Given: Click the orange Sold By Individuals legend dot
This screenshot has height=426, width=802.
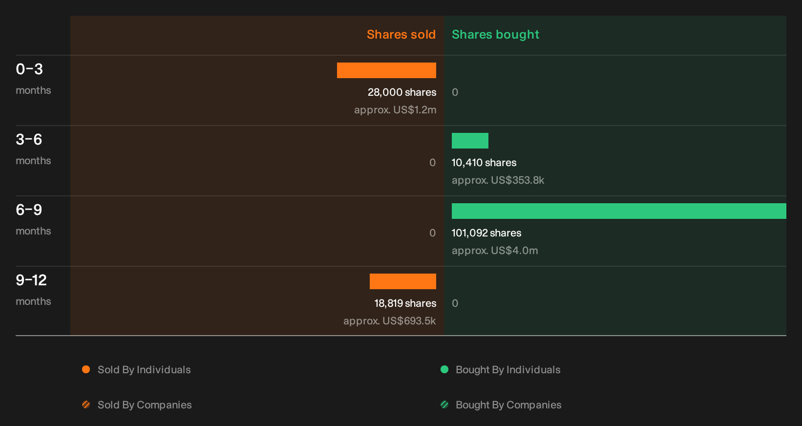Looking at the screenshot, I should coord(86,369).
